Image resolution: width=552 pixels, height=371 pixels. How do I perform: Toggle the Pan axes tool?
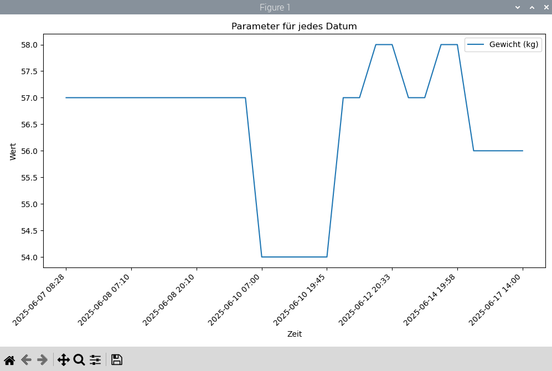click(x=64, y=360)
